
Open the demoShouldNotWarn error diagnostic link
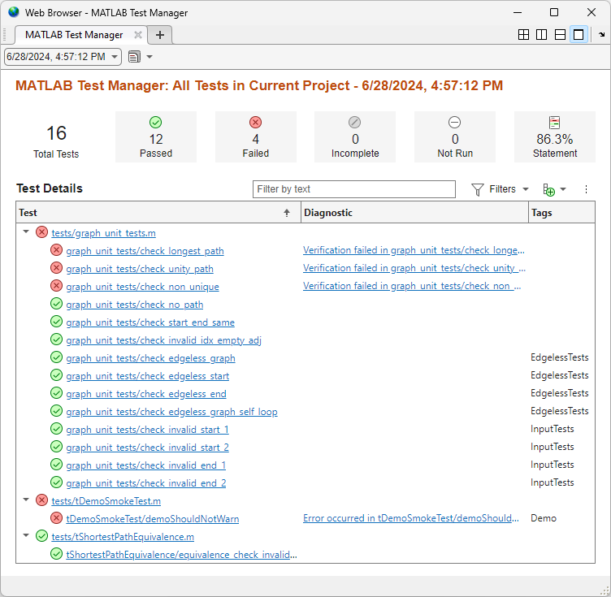(x=414, y=518)
